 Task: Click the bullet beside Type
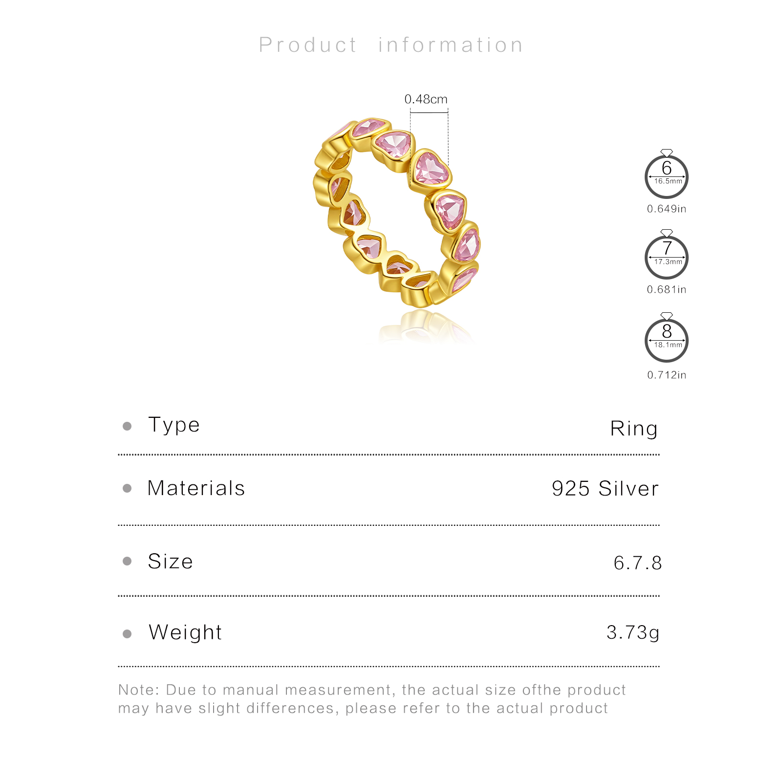[127, 426]
